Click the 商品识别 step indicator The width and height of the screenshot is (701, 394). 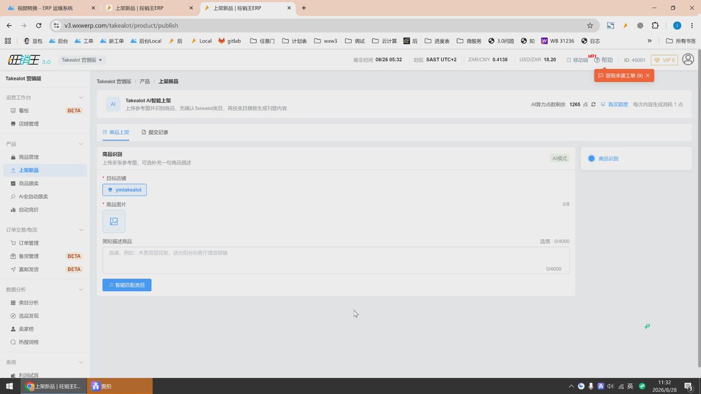pos(604,159)
